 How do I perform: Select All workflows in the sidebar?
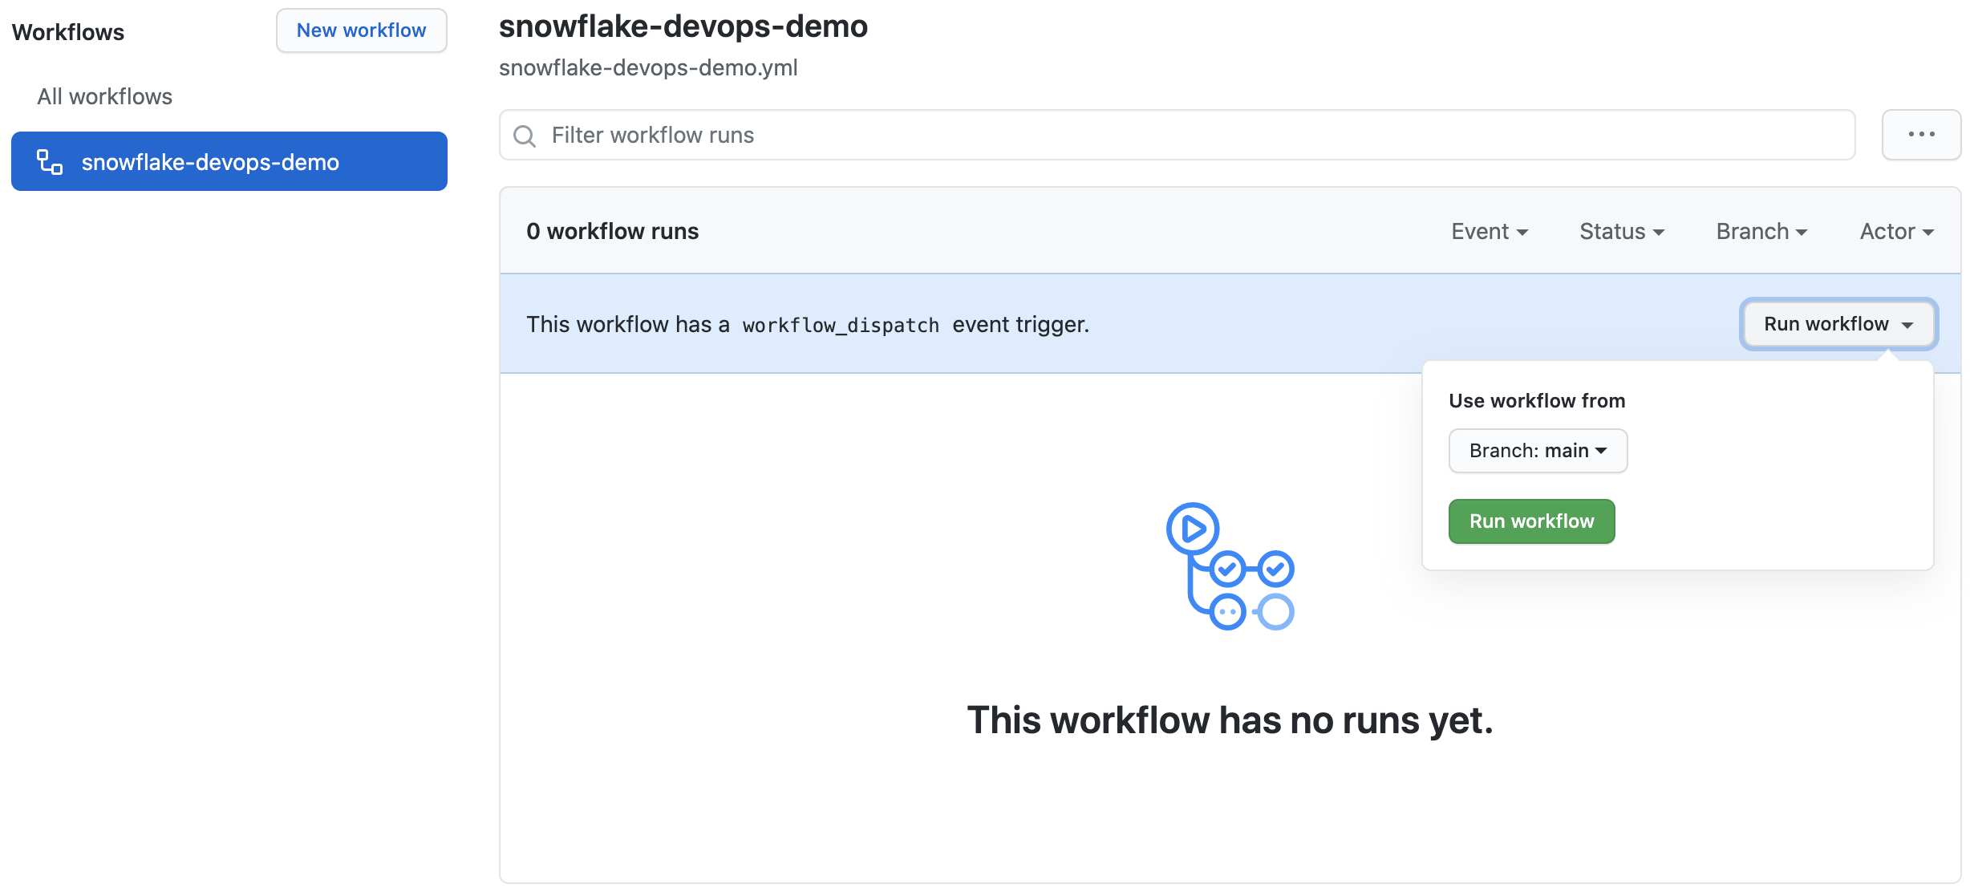point(104,96)
